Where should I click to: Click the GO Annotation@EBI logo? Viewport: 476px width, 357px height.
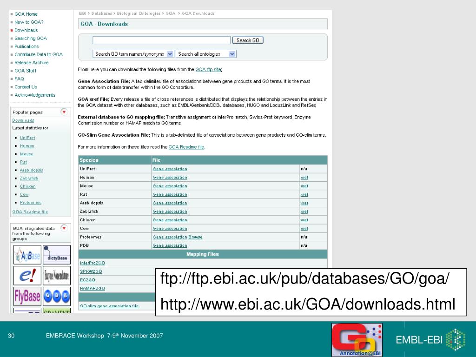coord(357,340)
